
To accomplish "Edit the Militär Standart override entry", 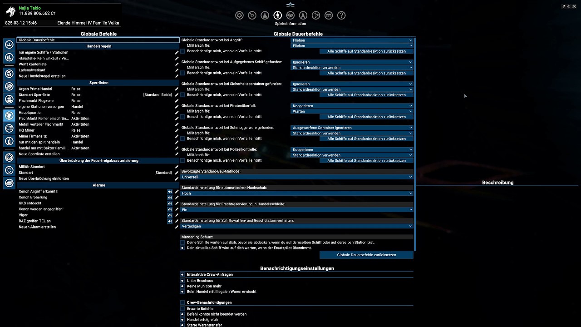I will coord(177,167).
